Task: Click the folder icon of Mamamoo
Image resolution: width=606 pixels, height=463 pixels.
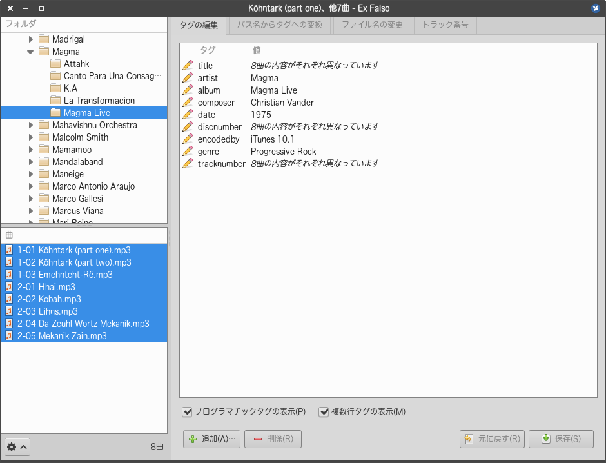Action: [x=44, y=149]
